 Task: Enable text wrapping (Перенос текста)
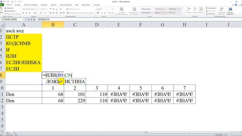coord(73,9)
